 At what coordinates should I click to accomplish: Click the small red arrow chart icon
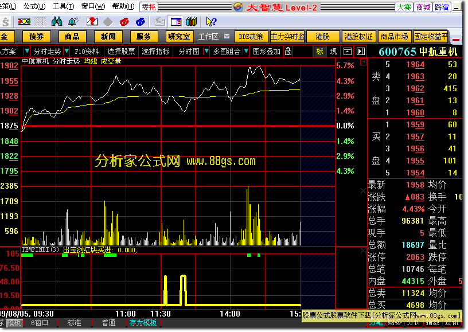pyautogui.click(x=364, y=62)
